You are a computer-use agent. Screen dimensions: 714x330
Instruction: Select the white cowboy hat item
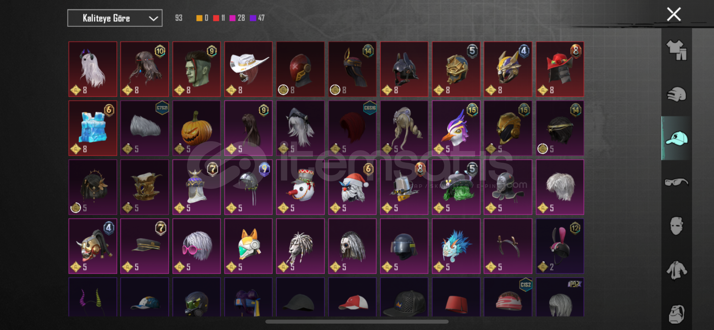click(x=248, y=69)
